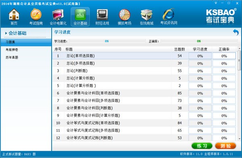Image resolution: width=242 pixels, height=158 pixels.
Task: Open the 考试指南 compass icon
Action: [x=36, y=17]
